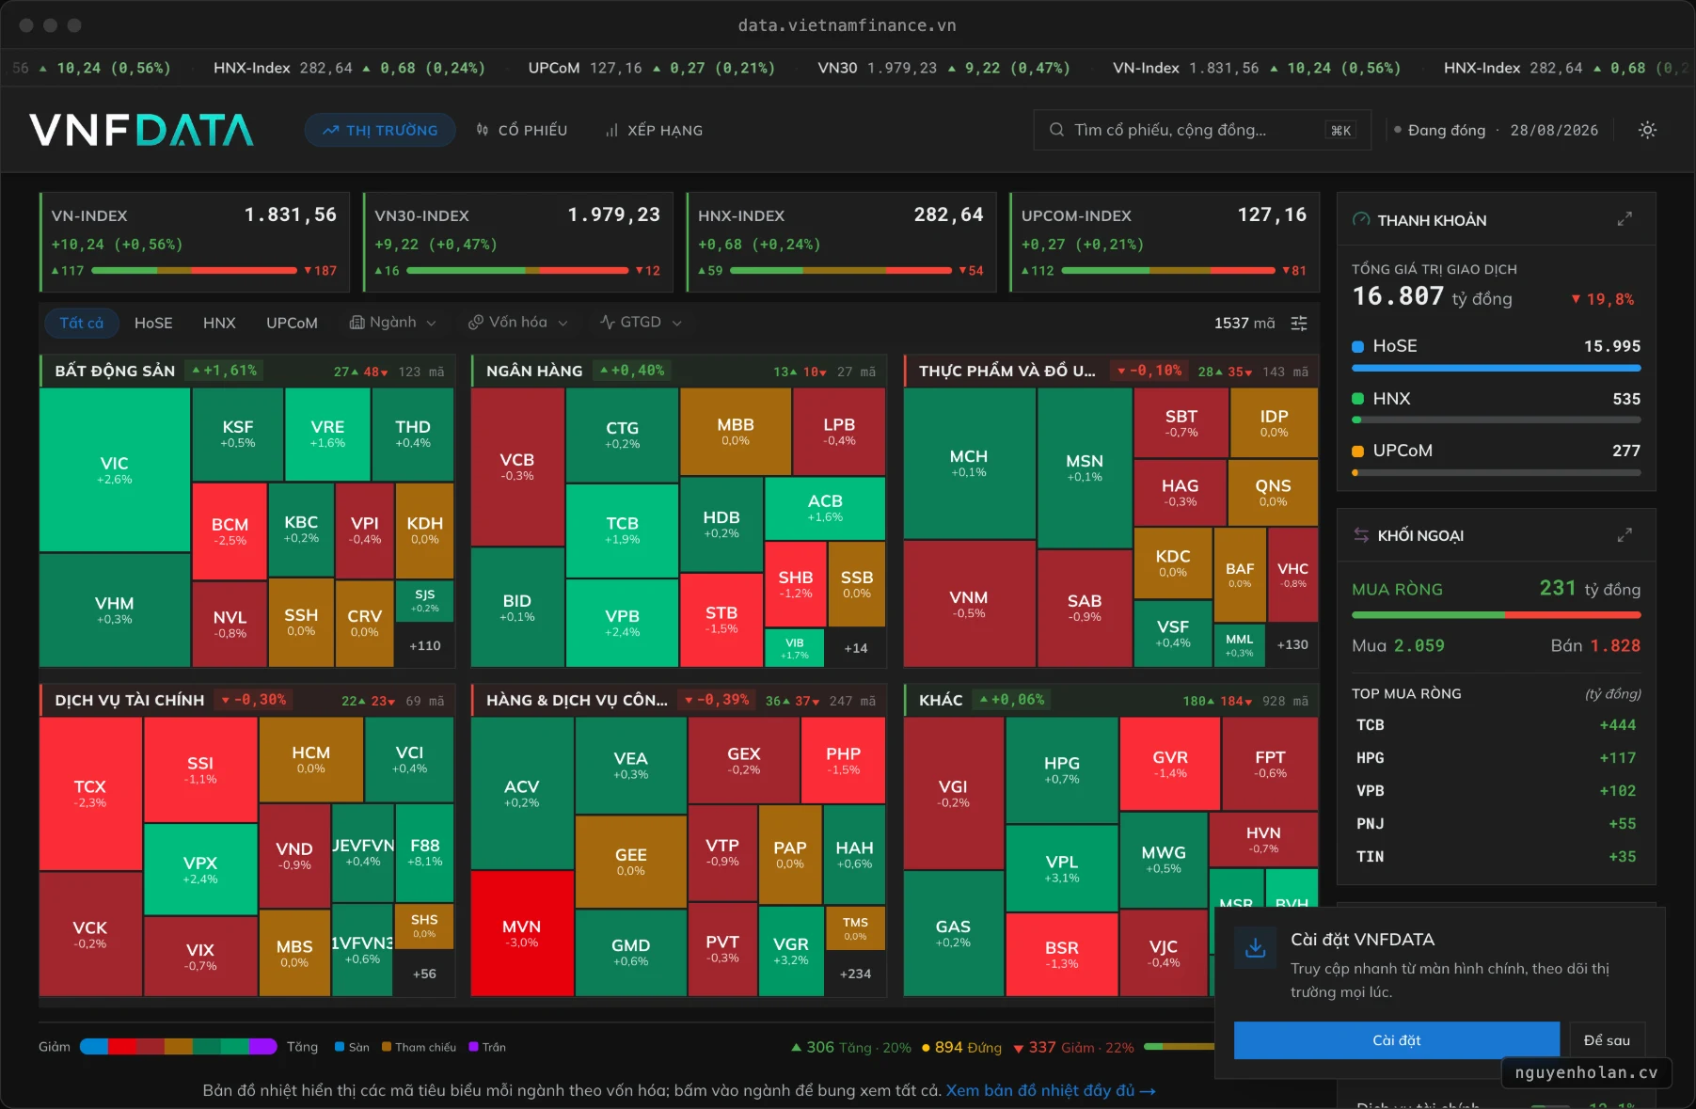Viewport: 1696px width, 1109px height.
Task: Toggle the light/dark theme sun icon
Action: 1647,130
